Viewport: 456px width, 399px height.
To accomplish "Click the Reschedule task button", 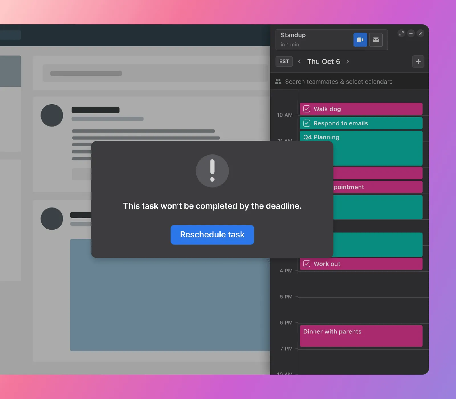I will 212,235.
